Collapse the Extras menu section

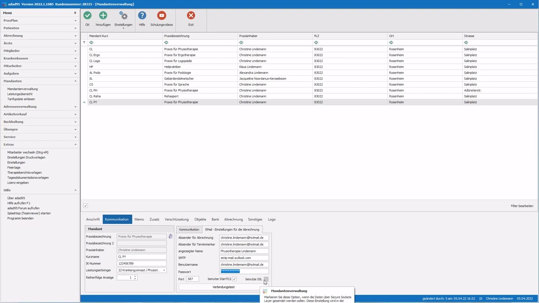pyautogui.click(x=40, y=144)
